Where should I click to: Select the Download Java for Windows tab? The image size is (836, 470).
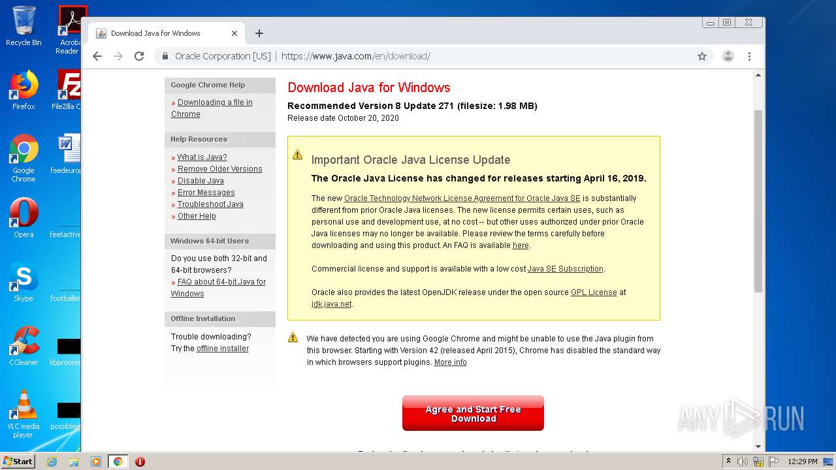tap(166, 33)
